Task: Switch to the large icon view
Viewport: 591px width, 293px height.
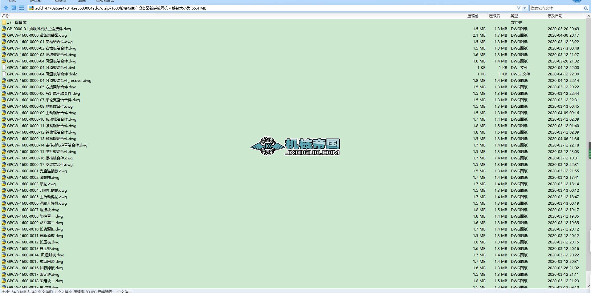Action: click(14, 8)
